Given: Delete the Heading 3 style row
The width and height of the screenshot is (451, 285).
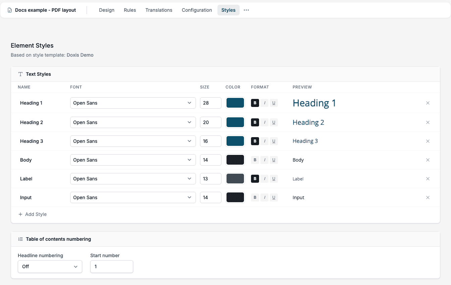Looking at the screenshot, I should click(428, 141).
